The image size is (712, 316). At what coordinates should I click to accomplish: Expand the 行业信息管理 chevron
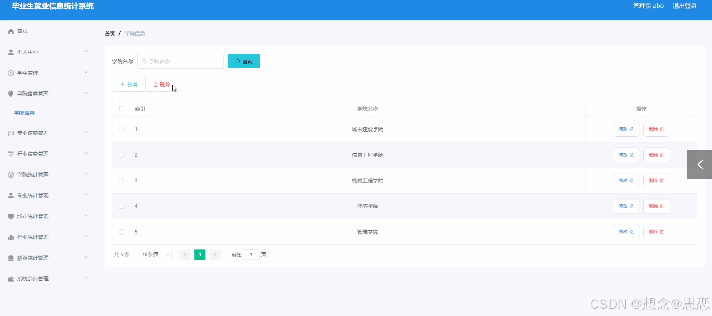coord(86,154)
